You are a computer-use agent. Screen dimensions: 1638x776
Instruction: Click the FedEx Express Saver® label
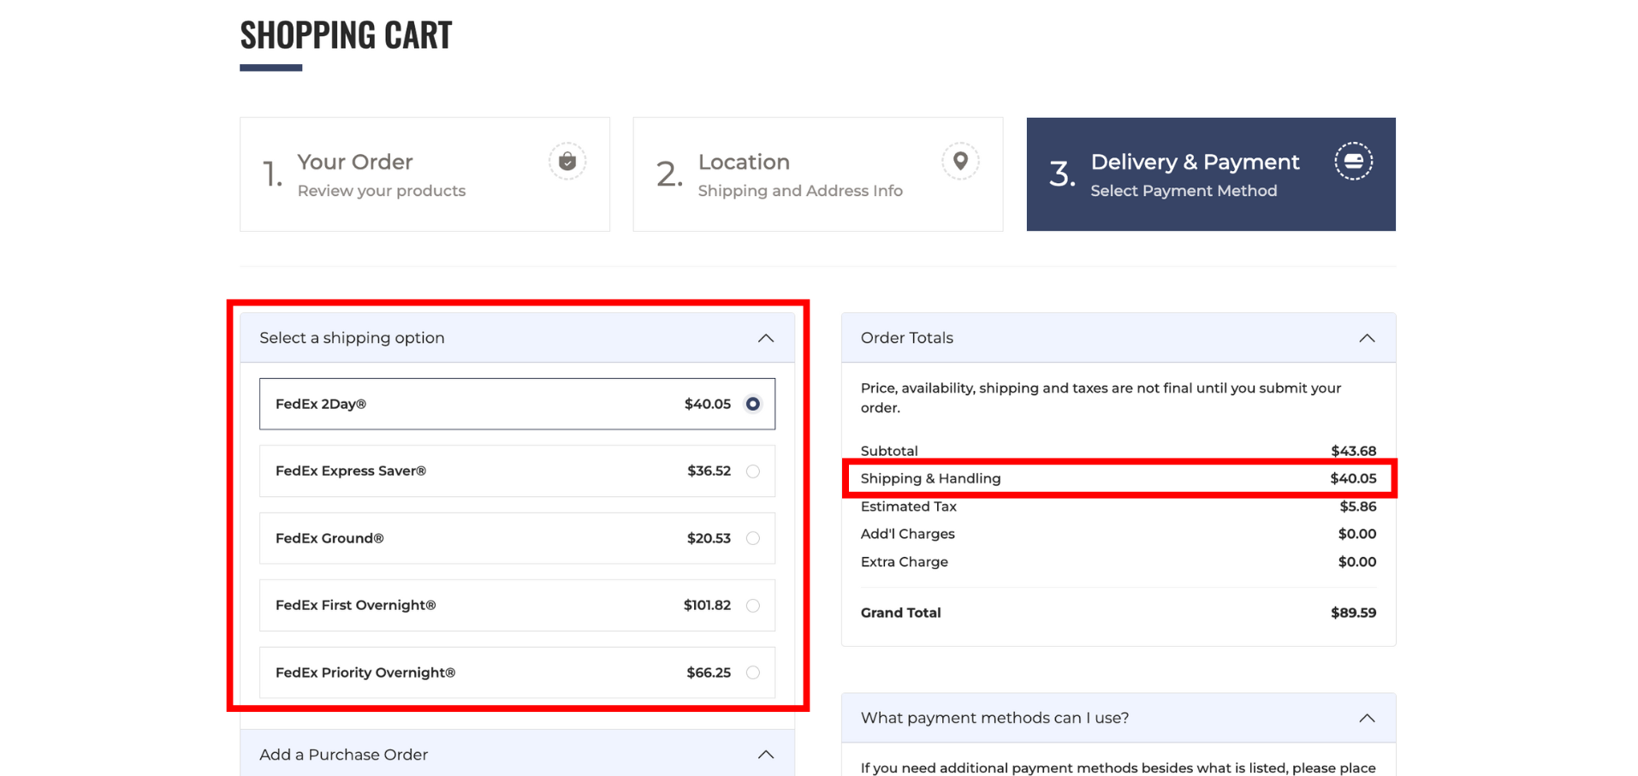coord(351,471)
